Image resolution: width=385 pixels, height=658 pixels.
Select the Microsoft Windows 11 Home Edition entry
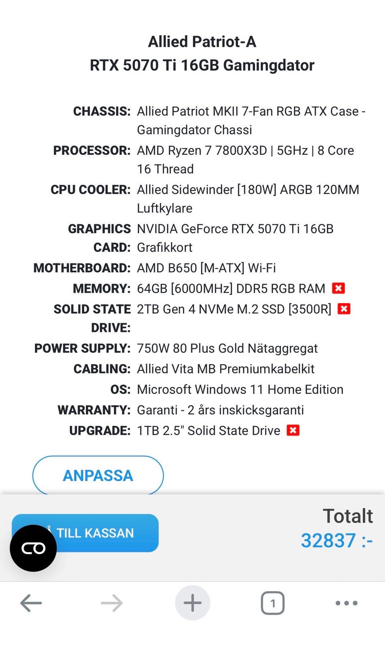pos(240,389)
